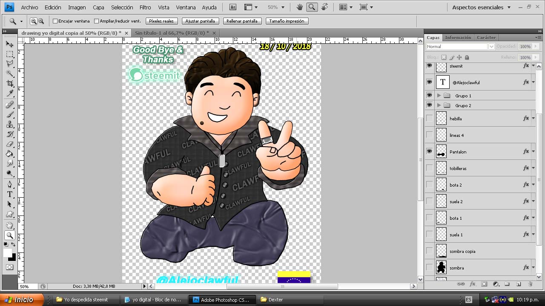This screenshot has height=306, width=545.
Task: Open the adjustment layer menu
Action: pyautogui.click(x=496, y=284)
